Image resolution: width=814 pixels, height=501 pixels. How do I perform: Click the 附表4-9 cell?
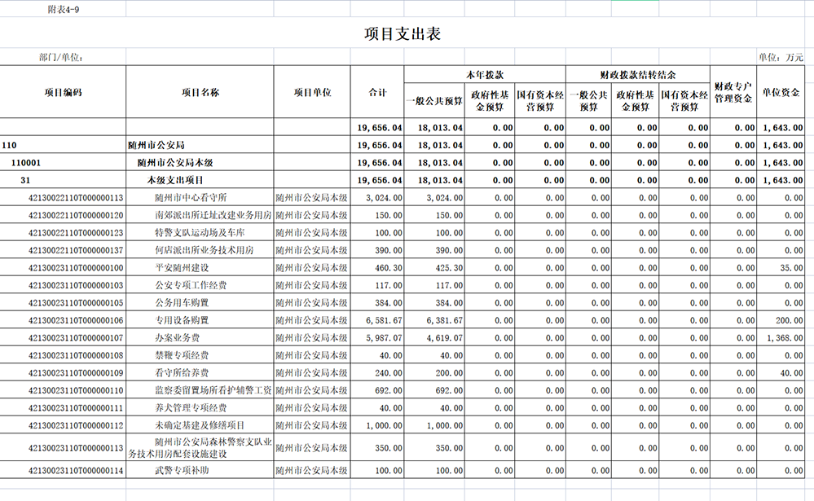point(64,9)
